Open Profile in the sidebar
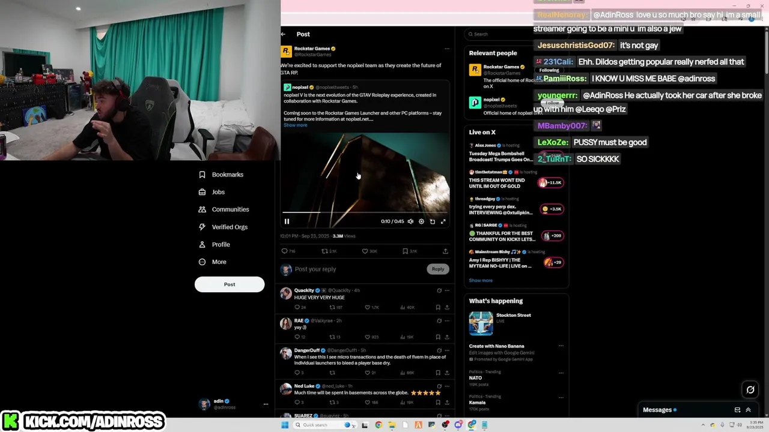The width and height of the screenshot is (769, 432). coord(214,244)
